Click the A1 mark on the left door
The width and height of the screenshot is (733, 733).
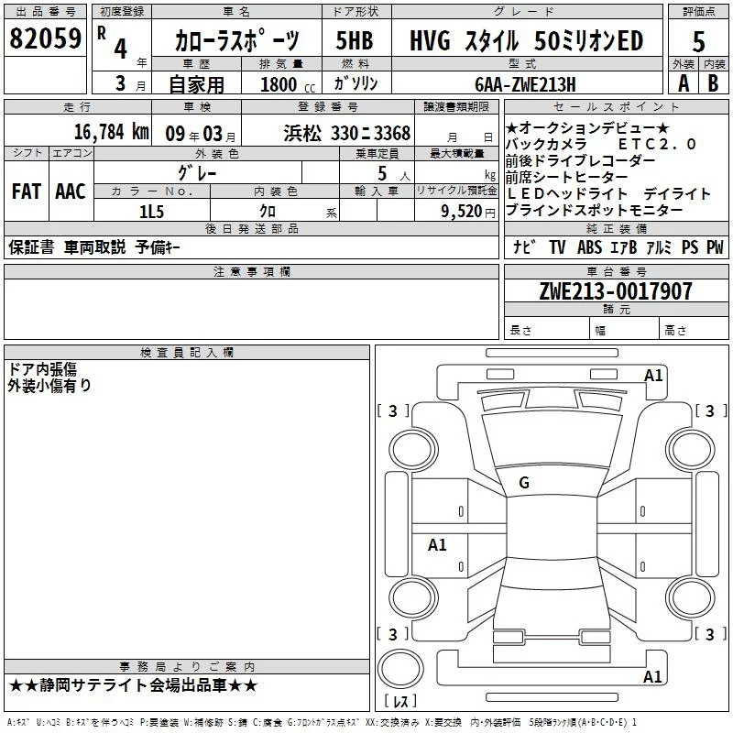tap(437, 544)
